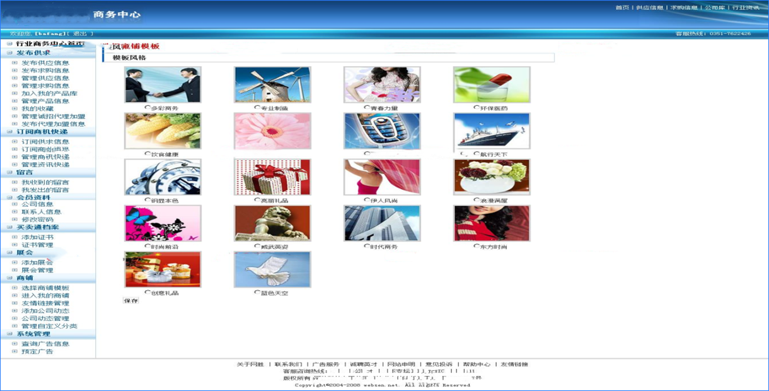This screenshot has height=391, width=769.
Task: Open the 关于网站 footer link
Action: 250,365
